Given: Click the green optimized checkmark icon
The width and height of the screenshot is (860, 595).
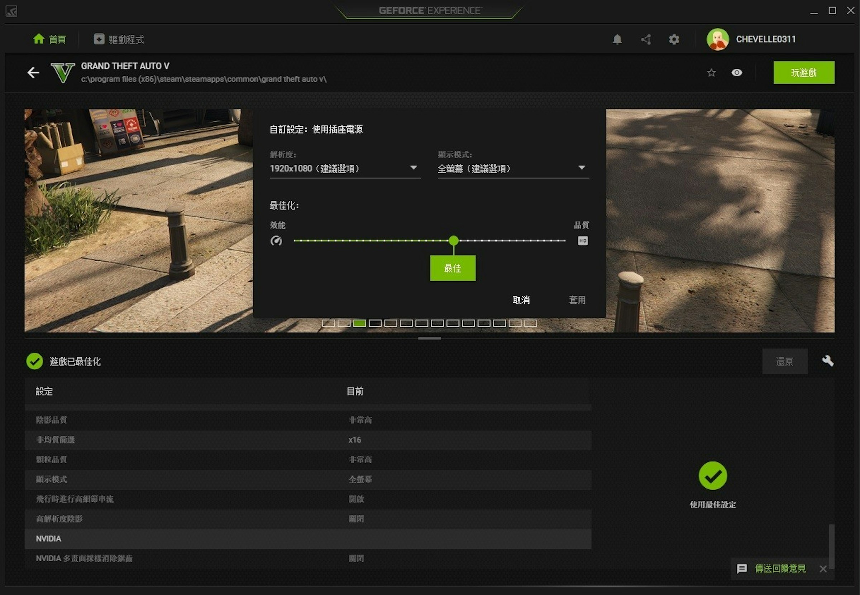Looking at the screenshot, I should (35, 361).
